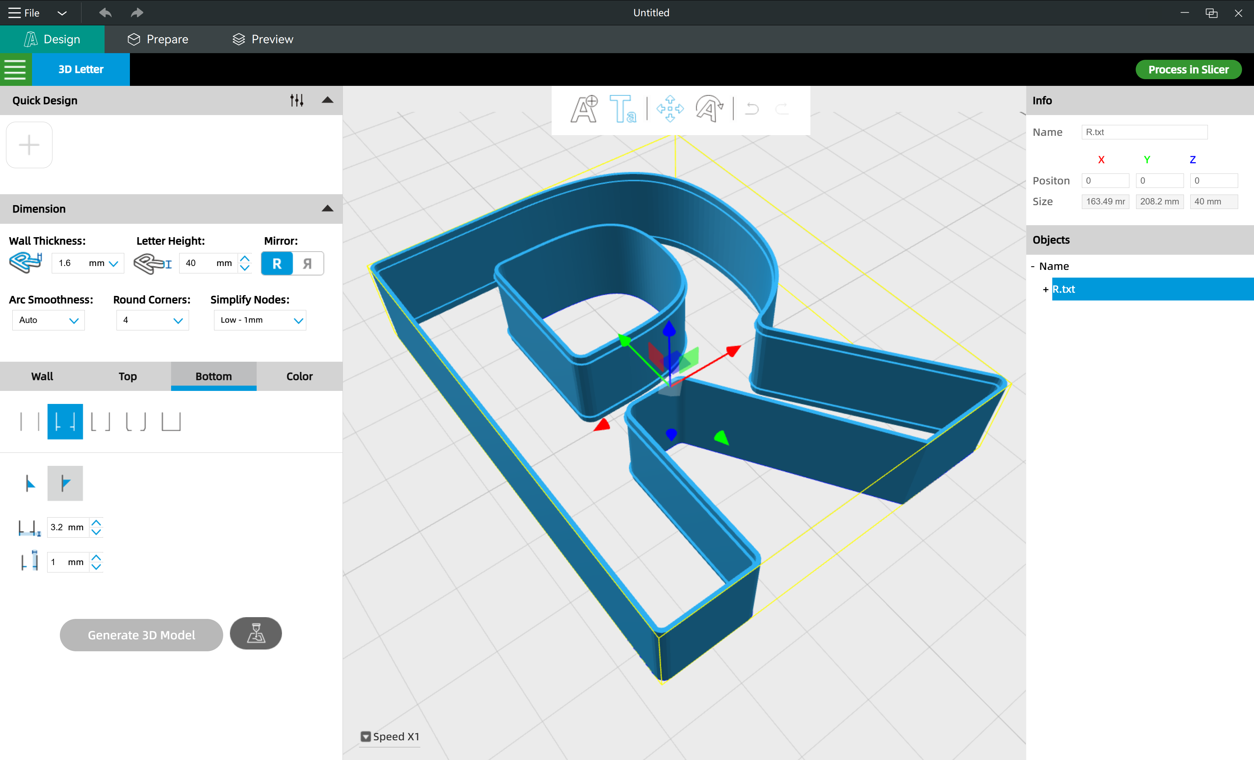Select the rounded corner bottom style
The image size is (1254, 760).
tap(136, 422)
